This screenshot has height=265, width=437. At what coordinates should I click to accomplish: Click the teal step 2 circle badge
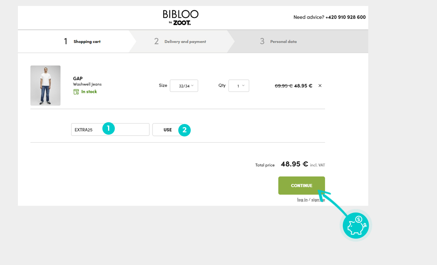[x=184, y=130]
